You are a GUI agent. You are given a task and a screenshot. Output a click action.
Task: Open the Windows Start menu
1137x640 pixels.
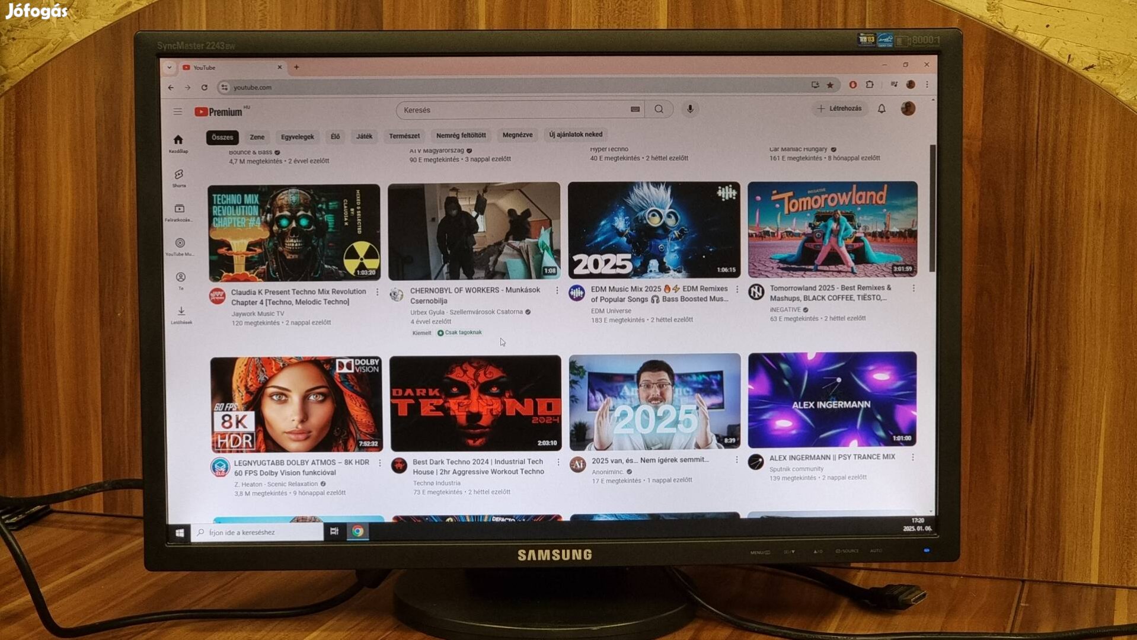180,533
